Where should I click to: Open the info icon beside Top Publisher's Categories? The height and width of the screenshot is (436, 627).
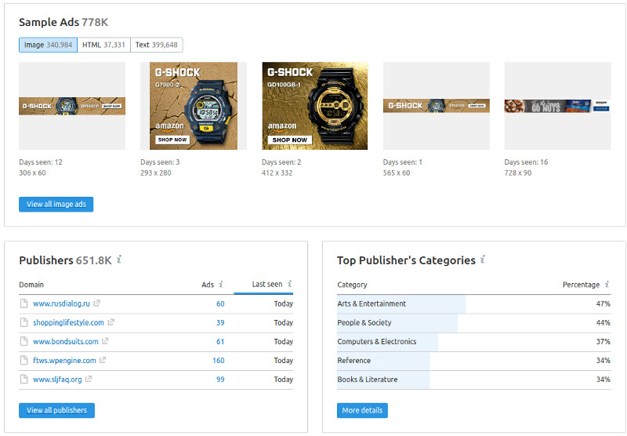pos(483,260)
